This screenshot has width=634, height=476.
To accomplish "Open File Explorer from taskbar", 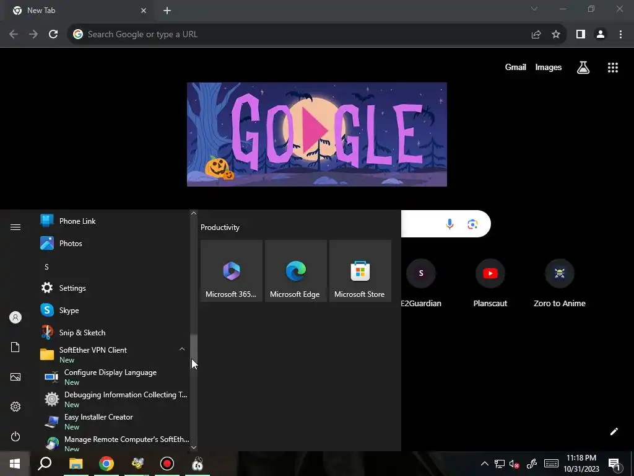I will click(76, 464).
